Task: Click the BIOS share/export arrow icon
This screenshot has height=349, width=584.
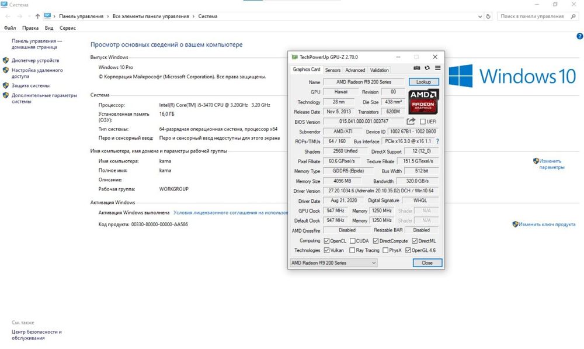Action: click(x=411, y=121)
